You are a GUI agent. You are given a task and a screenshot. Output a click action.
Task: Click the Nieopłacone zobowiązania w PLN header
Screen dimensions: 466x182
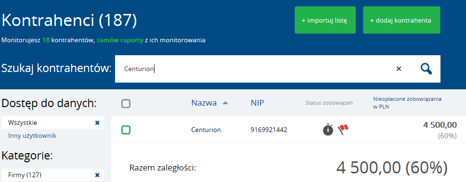click(x=407, y=103)
